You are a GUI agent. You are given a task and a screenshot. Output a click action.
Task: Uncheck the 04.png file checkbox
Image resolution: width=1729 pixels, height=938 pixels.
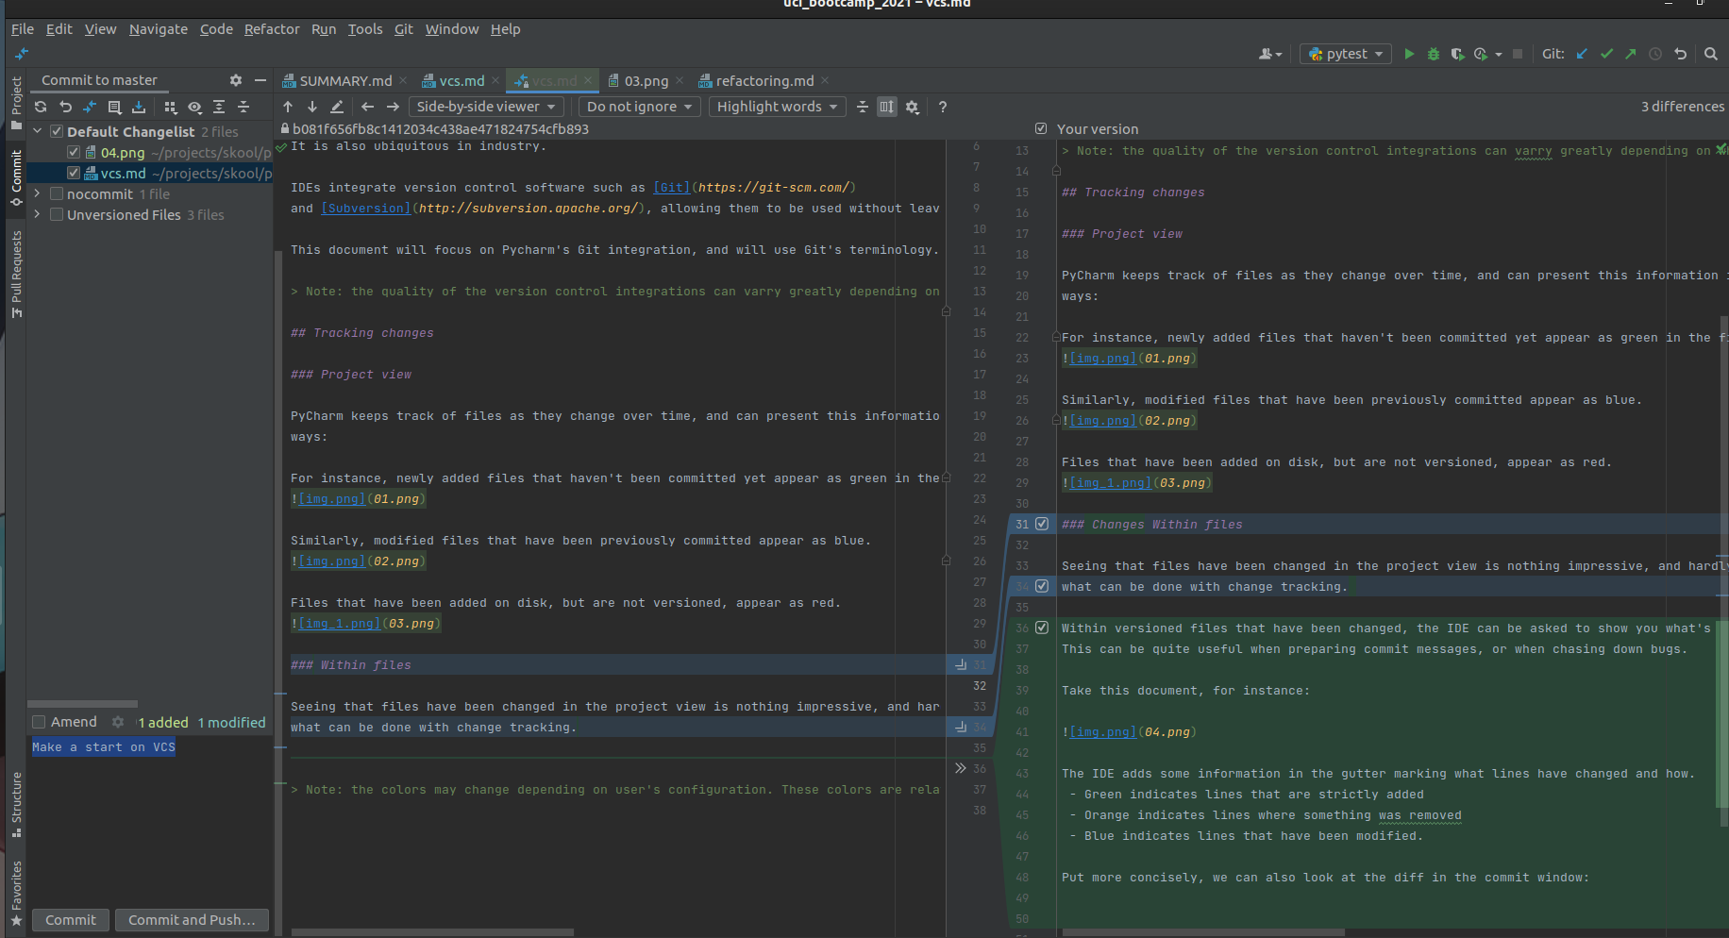74,152
